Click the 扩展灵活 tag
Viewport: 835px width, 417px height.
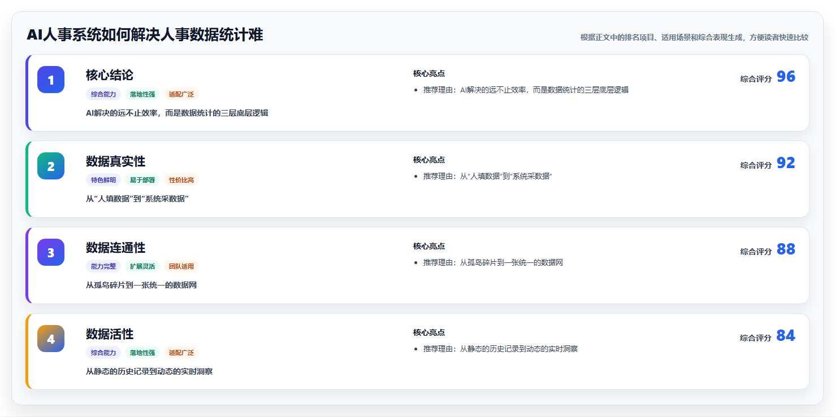point(142,267)
